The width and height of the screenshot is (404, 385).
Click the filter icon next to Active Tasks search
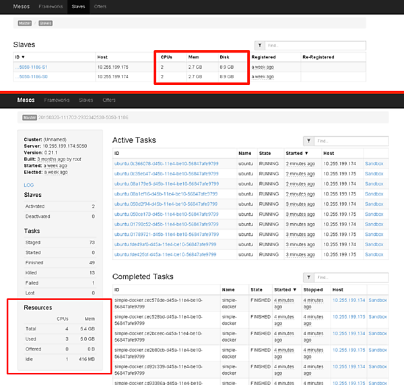coord(308,142)
